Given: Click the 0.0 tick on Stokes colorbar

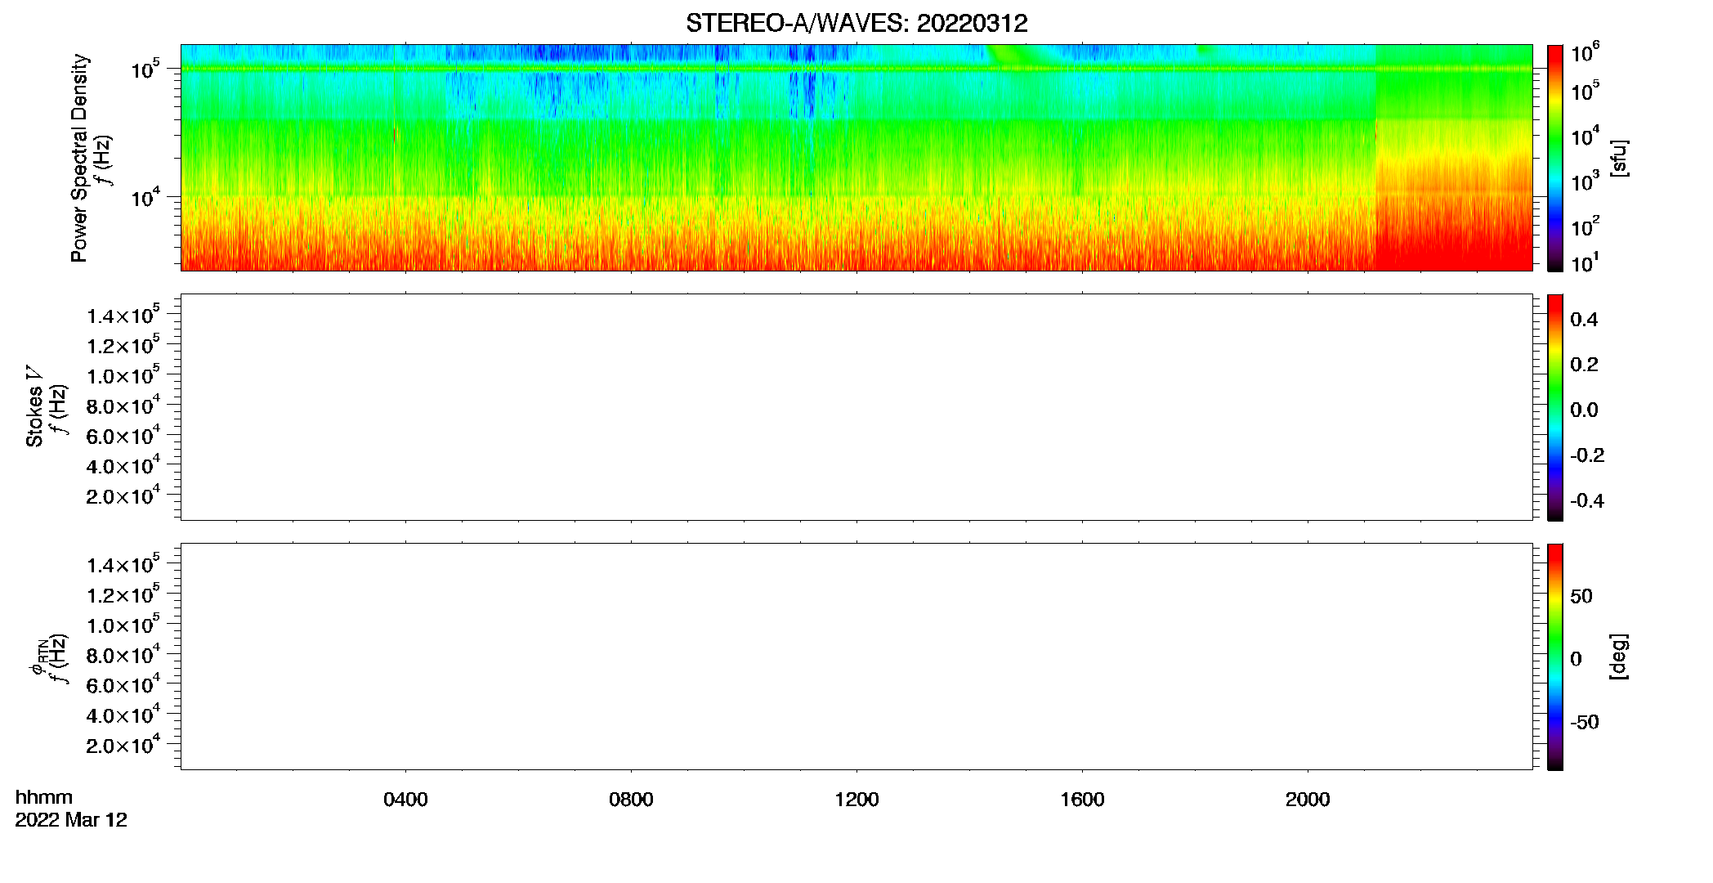Looking at the screenshot, I should click(x=1584, y=410).
